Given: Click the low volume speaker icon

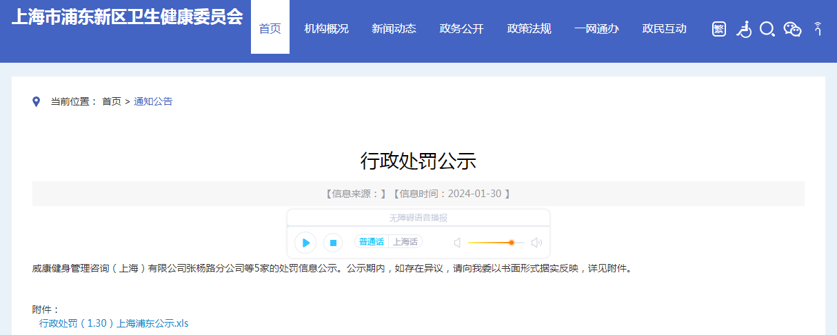Looking at the screenshot, I should point(457,243).
